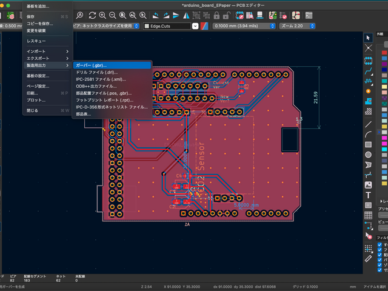Toggle the first selection filter checkbox
388x291 pixels.
[x=380, y=244]
